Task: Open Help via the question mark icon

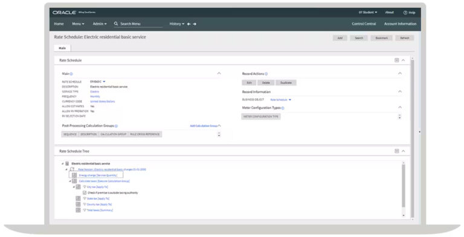Action: (x=405, y=13)
